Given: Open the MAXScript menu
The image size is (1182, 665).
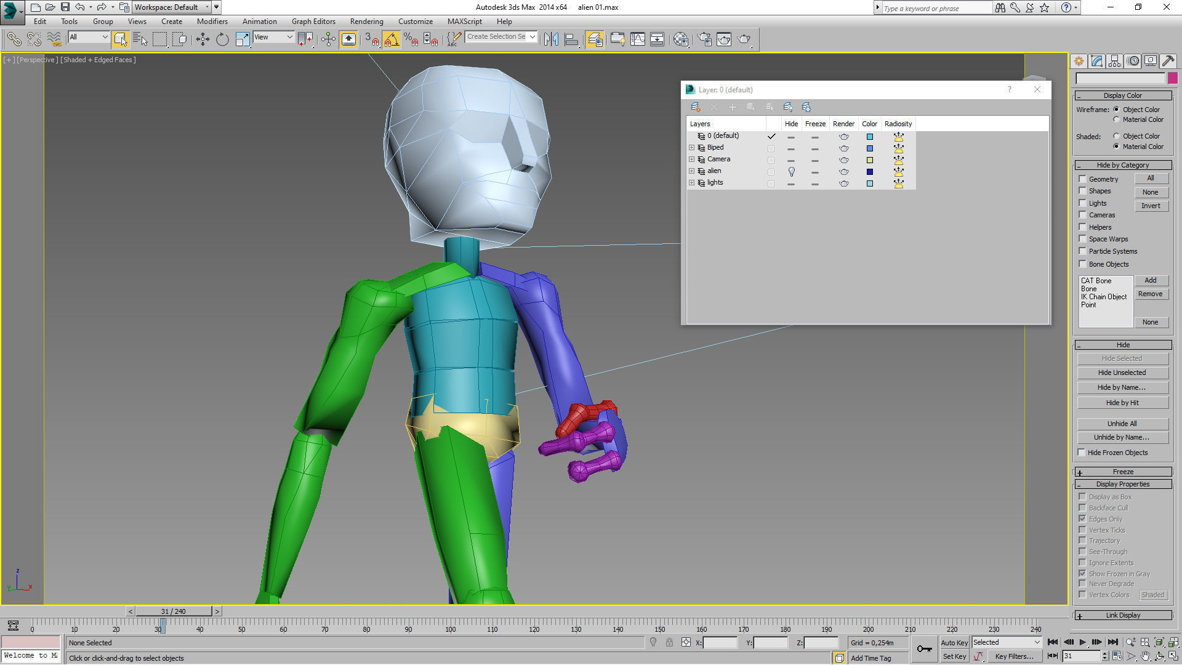Looking at the screenshot, I should coord(464,22).
